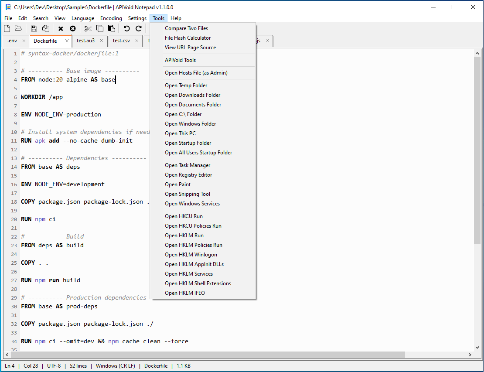Viewport: 484px width, 372px height.
Task: Select Open HKCU Run
Action: coord(203,216)
